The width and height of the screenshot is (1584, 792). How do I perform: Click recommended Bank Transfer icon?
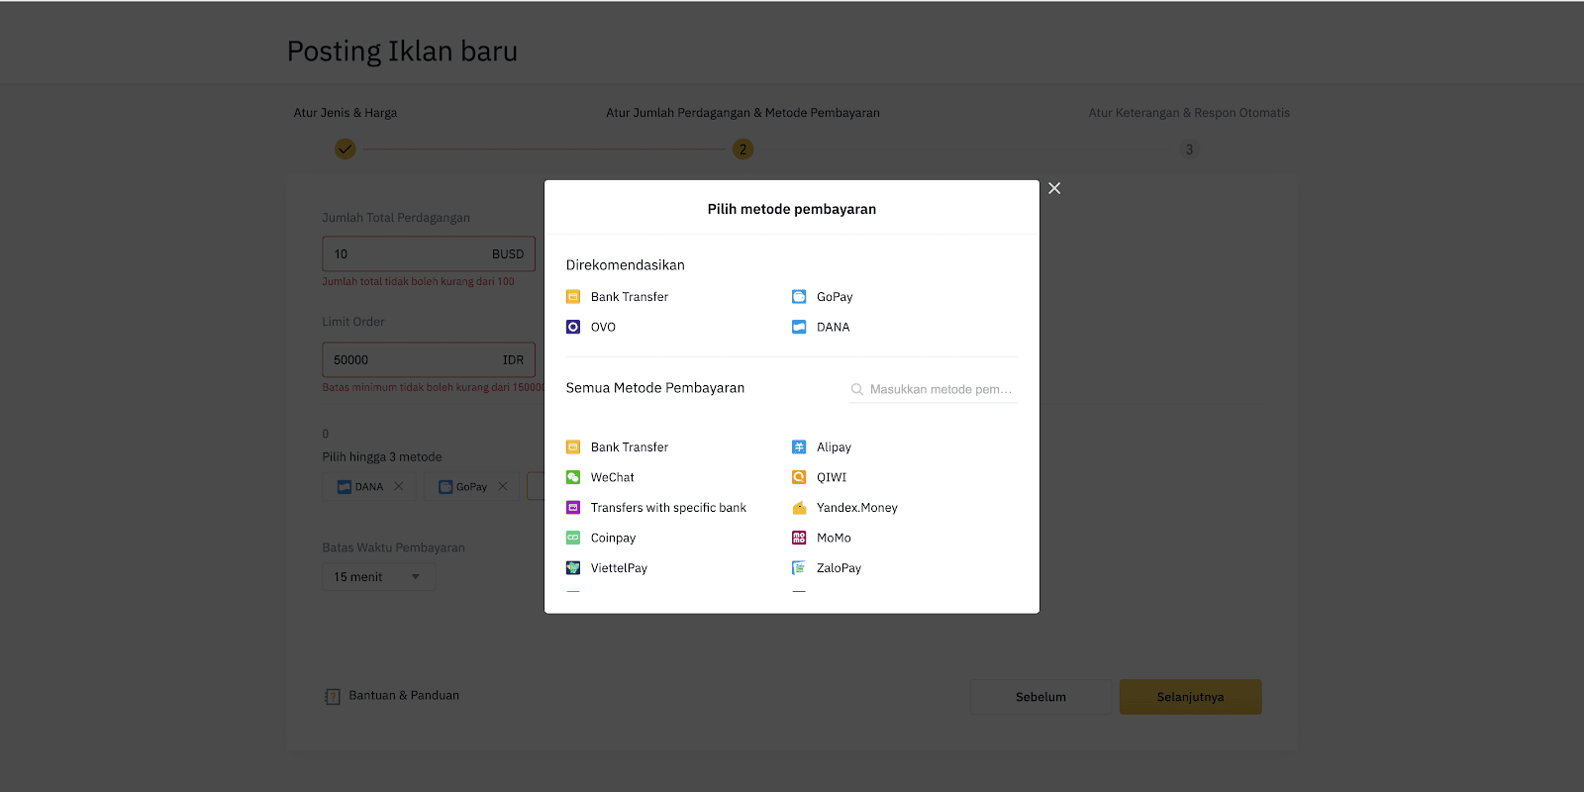click(573, 297)
